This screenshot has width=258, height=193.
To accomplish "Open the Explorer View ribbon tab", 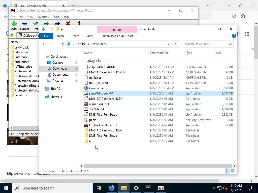I will (x=89, y=36).
